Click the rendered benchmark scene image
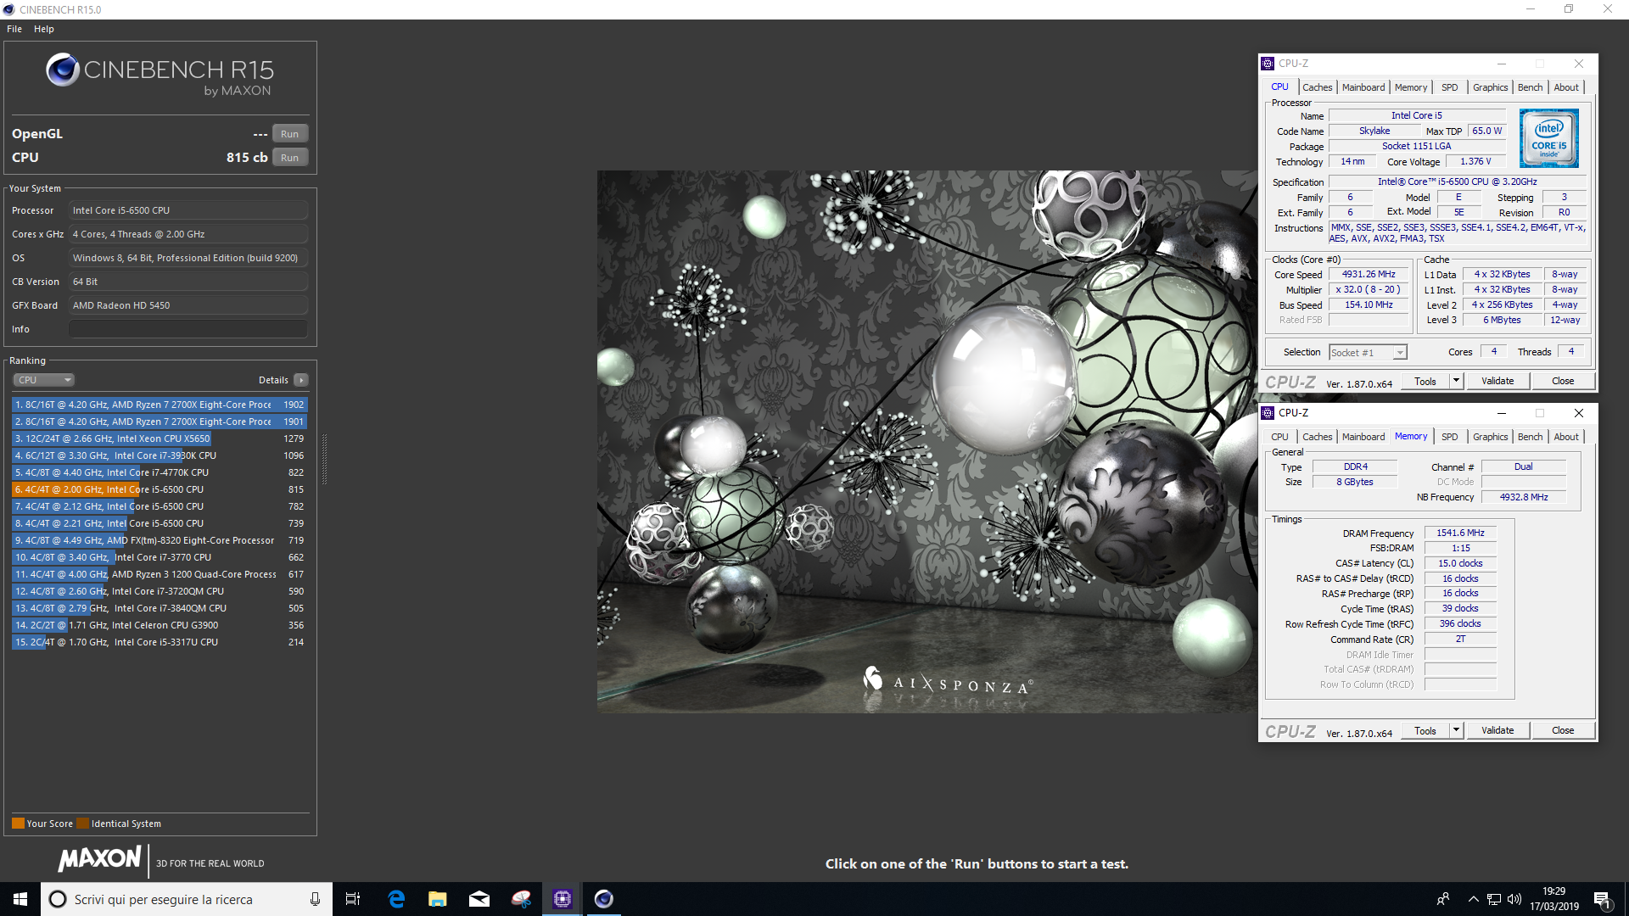This screenshot has height=916, width=1629. [x=927, y=442]
